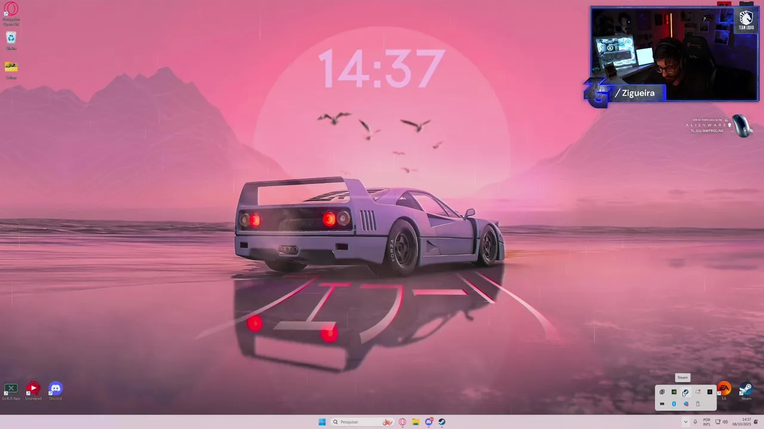Screen dimensions: 764x429
Task: Click the NVIDIA icon in the tray overflow
Action: pyautogui.click(x=674, y=392)
